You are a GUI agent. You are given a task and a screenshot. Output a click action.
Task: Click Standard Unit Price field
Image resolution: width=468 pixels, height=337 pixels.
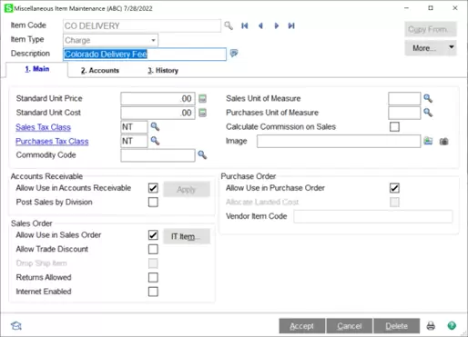[158, 99]
